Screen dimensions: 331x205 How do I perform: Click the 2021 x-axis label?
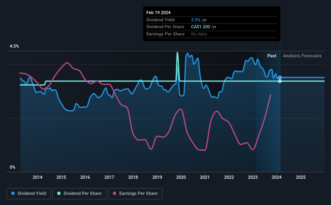pos(205,177)
